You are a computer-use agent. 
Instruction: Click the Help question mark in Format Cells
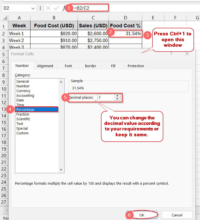click(171, 54)
